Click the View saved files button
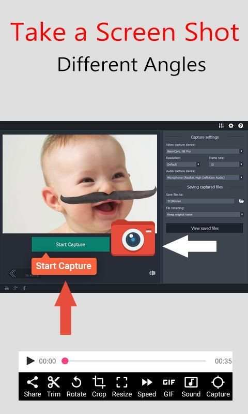 click(x=205, y=228)
